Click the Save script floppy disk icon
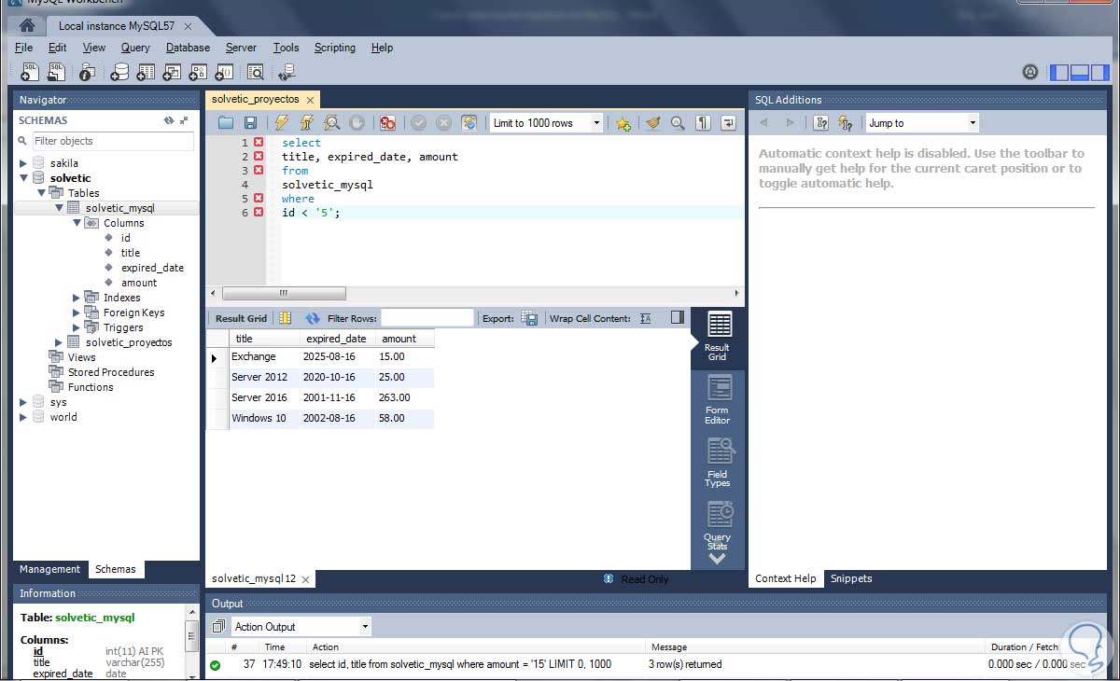 (250, 123)
